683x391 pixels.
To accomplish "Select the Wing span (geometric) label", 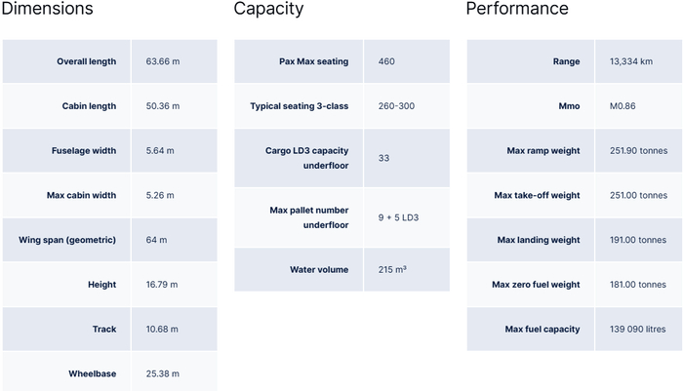I will [x=67, y=240].
